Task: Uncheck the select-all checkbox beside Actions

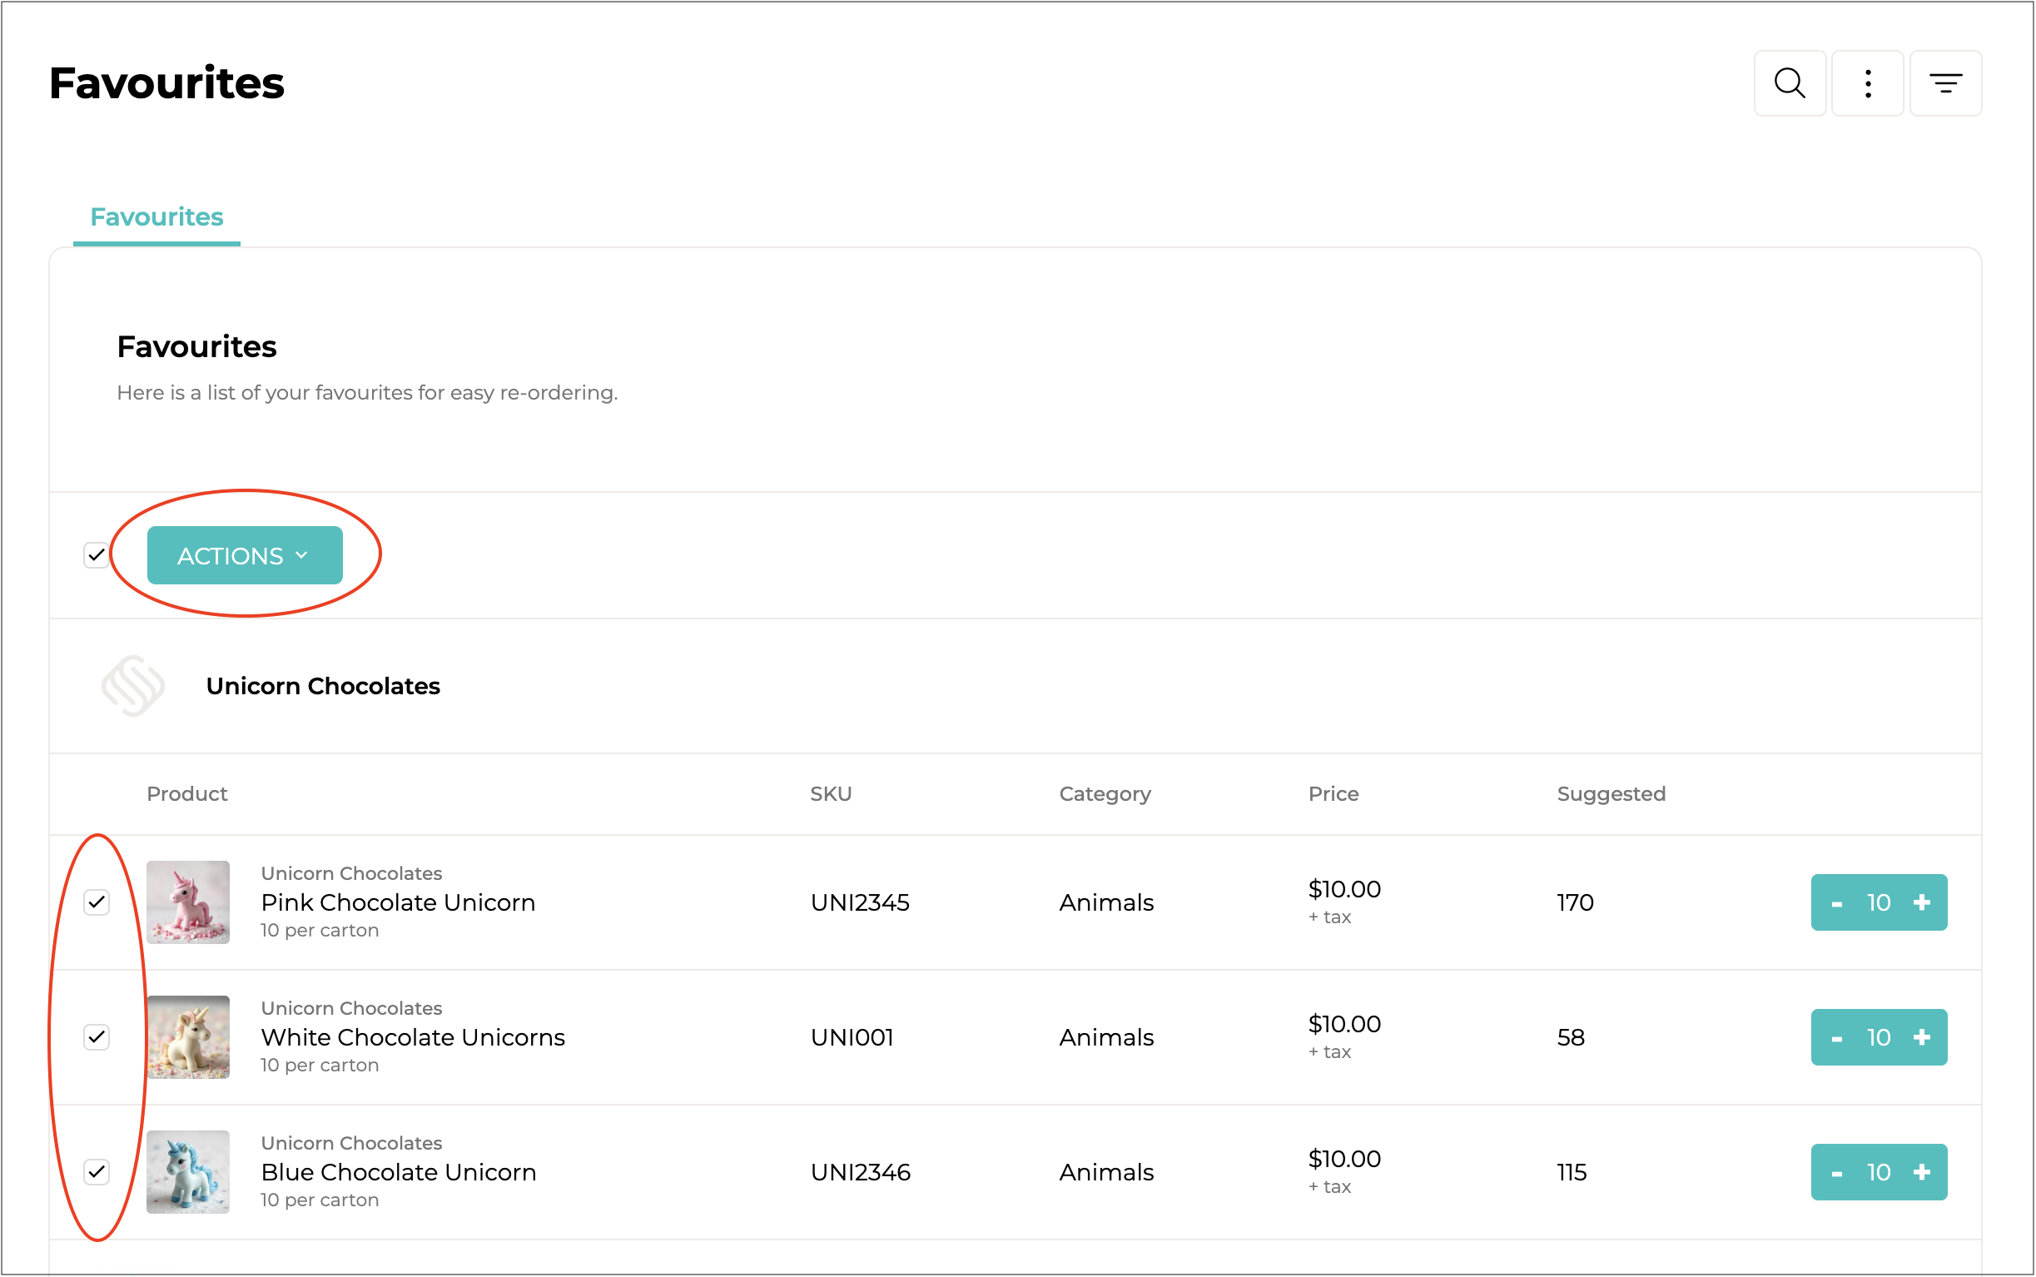Action: 97,556
